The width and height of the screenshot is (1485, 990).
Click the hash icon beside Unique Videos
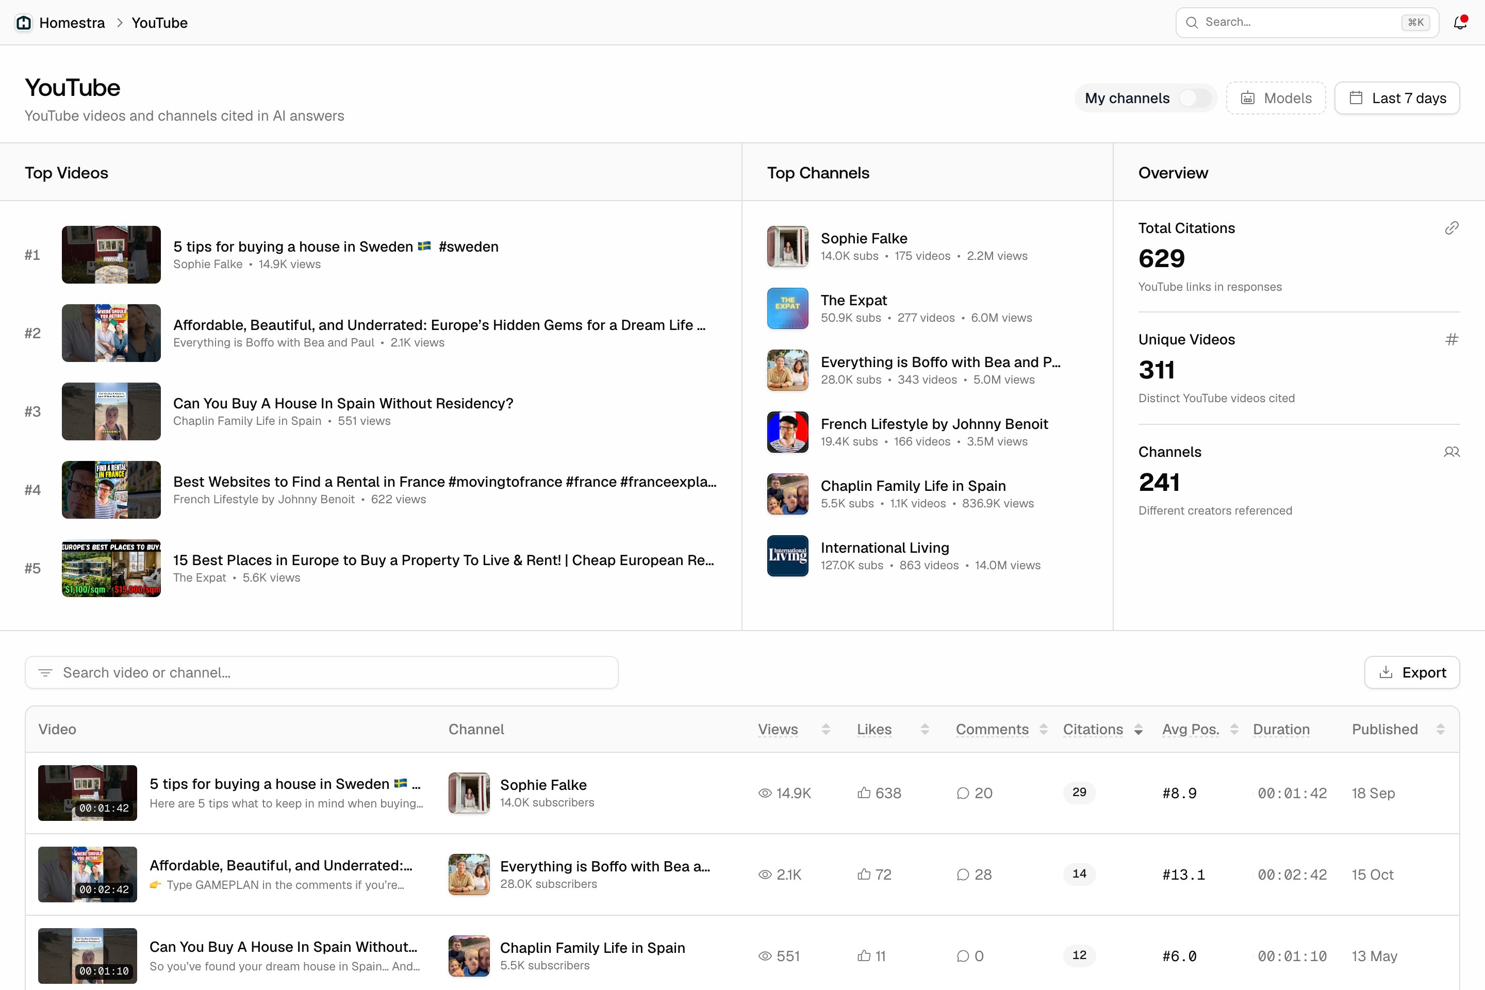(x=1451, y=340)
